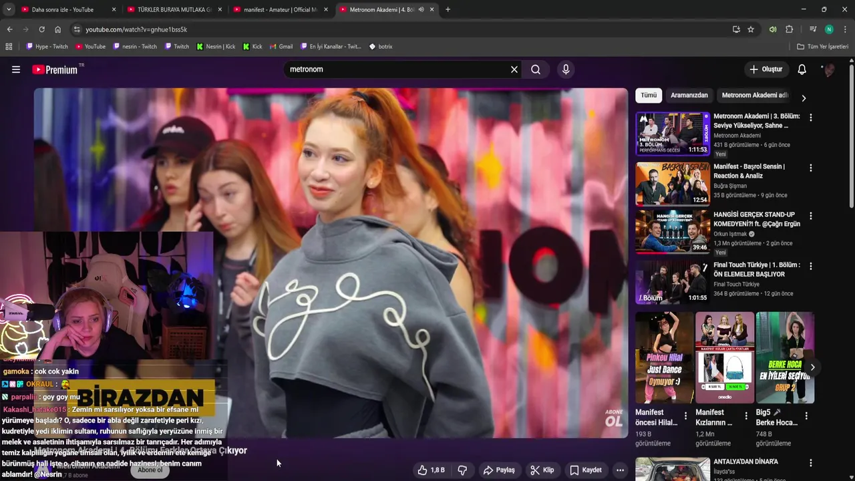Open Tüm Yer İşaretleri folder
The image size is (855, 481).
[x=822, y=47]
